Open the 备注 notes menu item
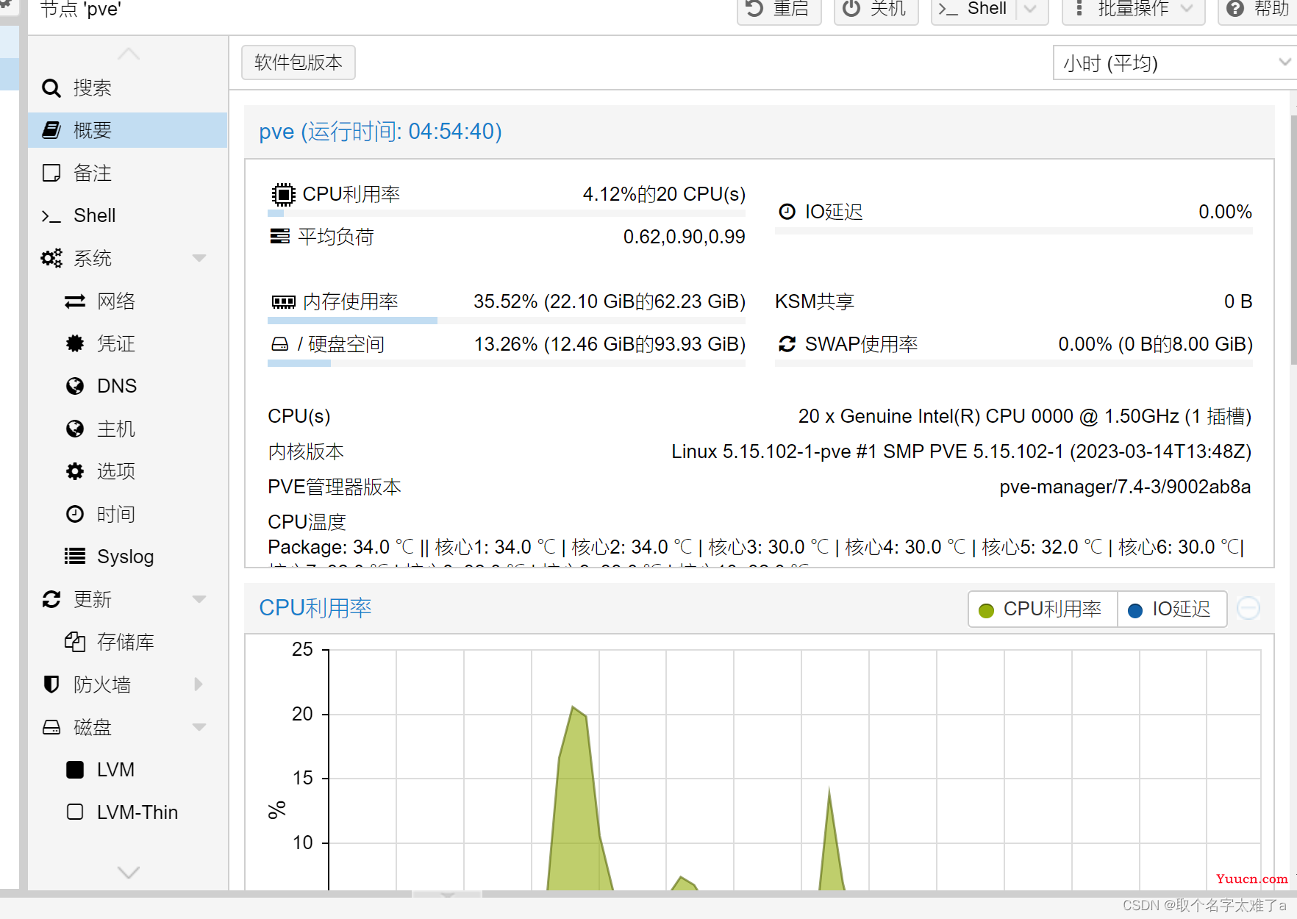 tap(128, 173)
